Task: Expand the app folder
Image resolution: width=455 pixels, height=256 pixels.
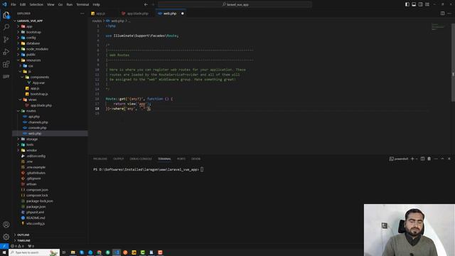Action: tap(29, 26)
